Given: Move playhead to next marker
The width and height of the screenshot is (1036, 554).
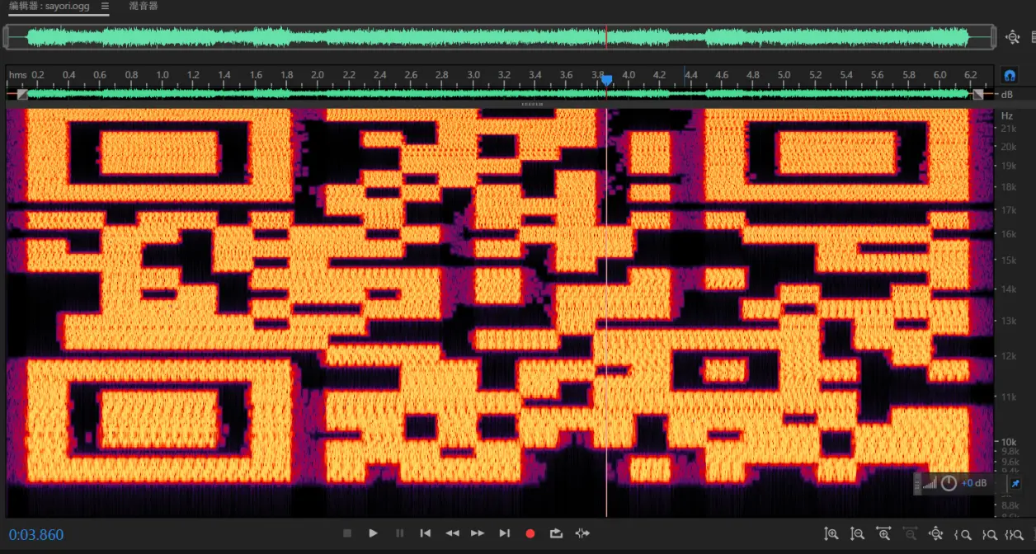Looking at the screenshot, I should 504,533.
